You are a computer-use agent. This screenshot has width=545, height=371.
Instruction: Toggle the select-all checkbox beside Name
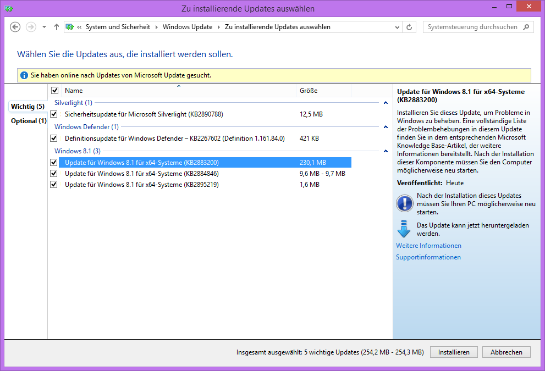coord(54,90)
